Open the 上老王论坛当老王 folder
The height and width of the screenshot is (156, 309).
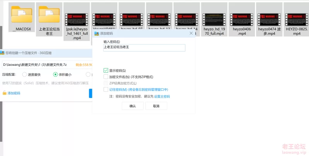[49, 19]
